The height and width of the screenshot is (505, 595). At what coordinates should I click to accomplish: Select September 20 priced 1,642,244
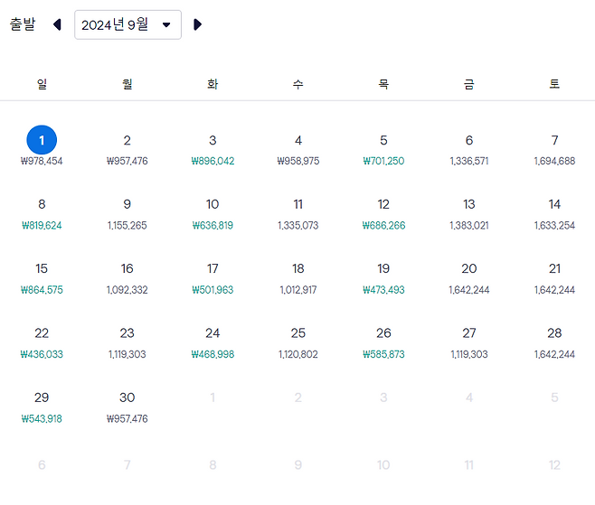pos(469,278)
